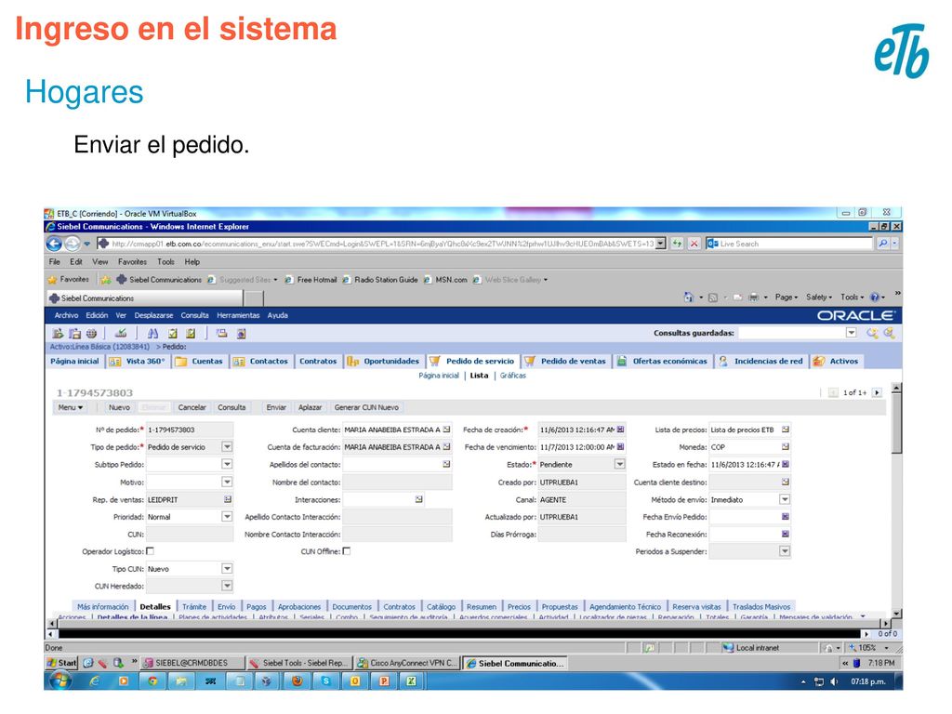Open the Lista de precios pick icon
Screen dimensions: 952x714
[x=785, y=430]
